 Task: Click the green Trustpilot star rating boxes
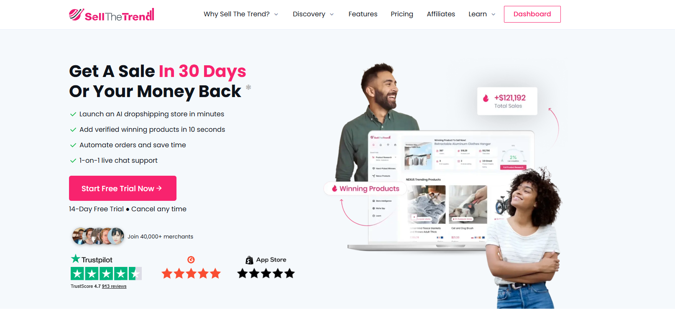[x=106, y=274]
